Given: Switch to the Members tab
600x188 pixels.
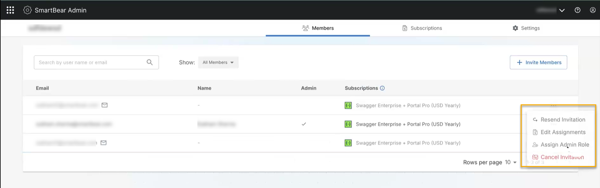Looking at the screenshot, I should click(x=318, y=28).
